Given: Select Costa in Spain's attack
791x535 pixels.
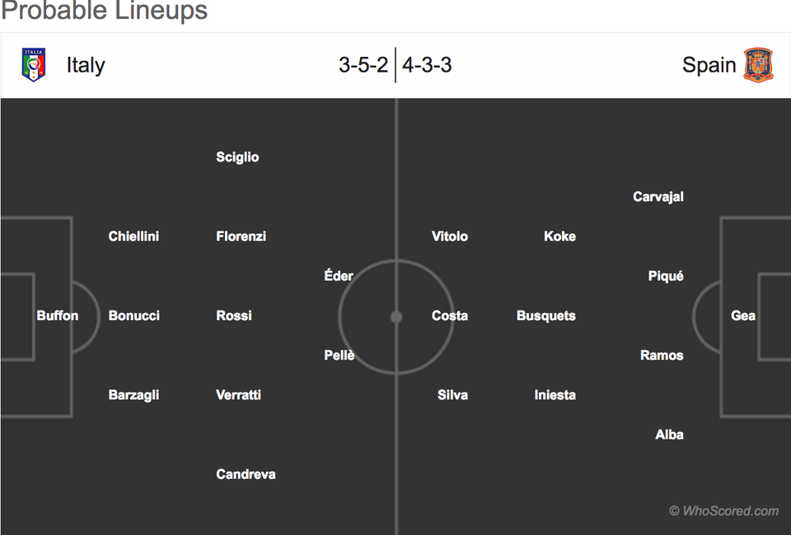Looking at the screenshot, I should coord(450,315).
